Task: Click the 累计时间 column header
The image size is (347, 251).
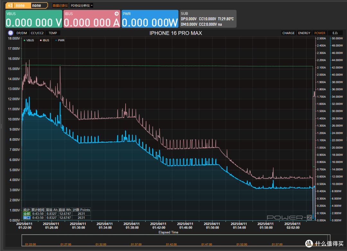Action: coord(38,210)
